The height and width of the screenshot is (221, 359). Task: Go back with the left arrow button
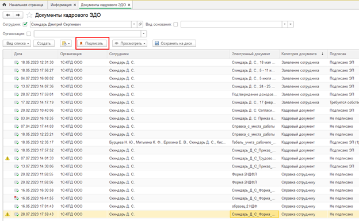click(8, 15)
